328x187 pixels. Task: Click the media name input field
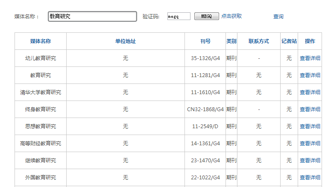[92, 17]
